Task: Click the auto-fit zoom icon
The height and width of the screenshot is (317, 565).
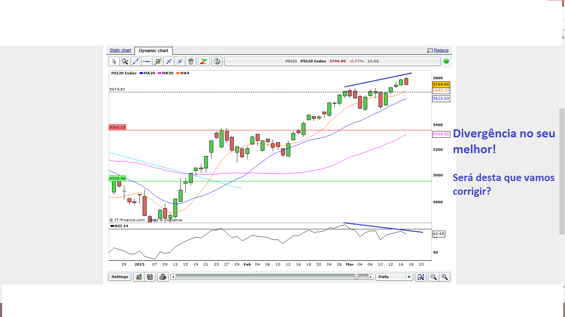Action: coord(421,277)
